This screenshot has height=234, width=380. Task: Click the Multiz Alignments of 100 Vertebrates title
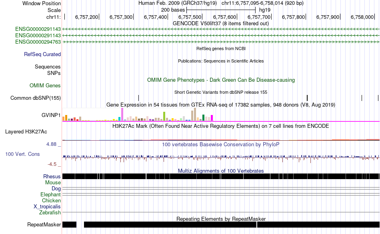pyautogui.click(x=221, y=171)
